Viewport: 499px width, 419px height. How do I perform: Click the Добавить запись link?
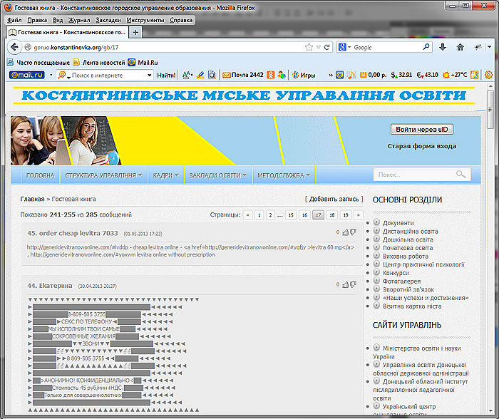(x=334, y=199)
